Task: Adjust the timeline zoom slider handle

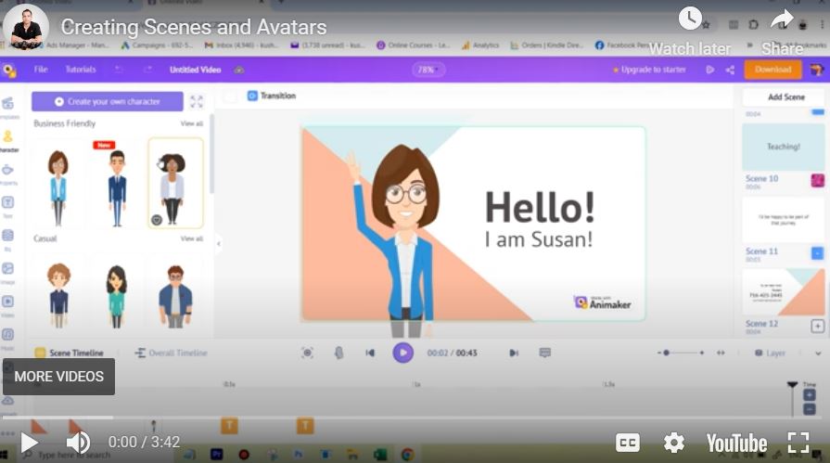Action: [666, 353]
